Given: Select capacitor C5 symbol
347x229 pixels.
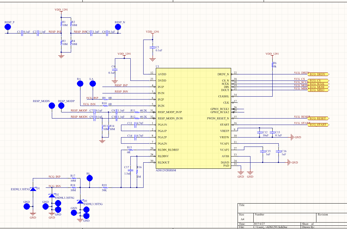Looking at the screenshot, I should click(x=153, y=47).
